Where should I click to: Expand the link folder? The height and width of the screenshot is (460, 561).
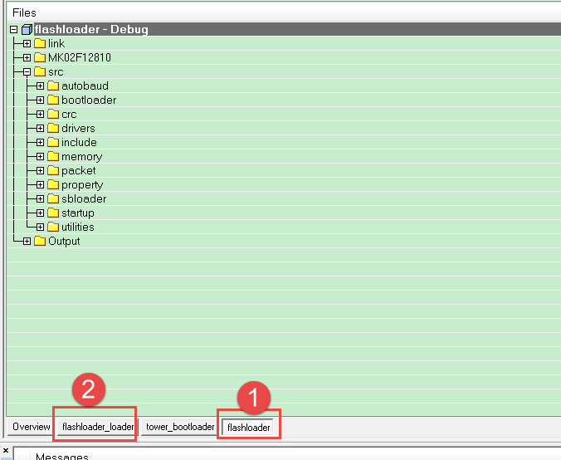click(27, 44)
